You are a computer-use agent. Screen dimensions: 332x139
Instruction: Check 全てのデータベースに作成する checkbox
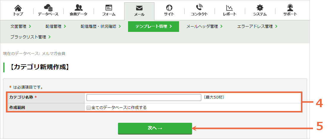pos(89,108)
